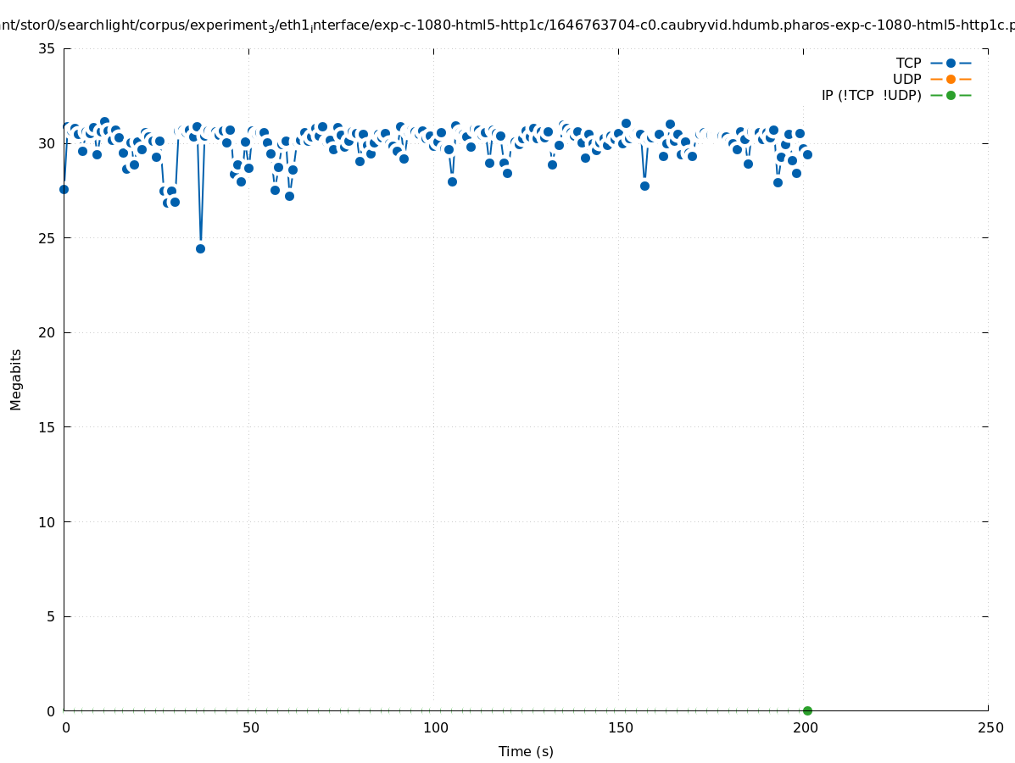Select the TCP legend label
This screenshot has height=763, width=1015.
(908, 63)
